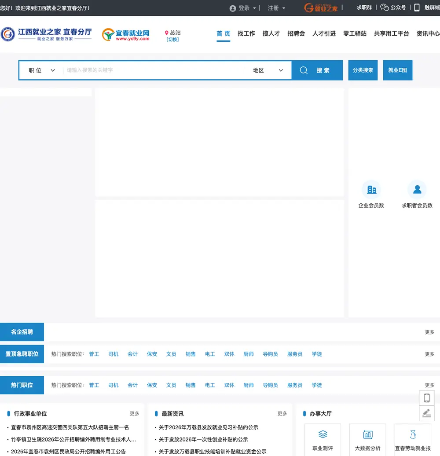Open 关于2026年万载县发放就业见习补贴的公示
Image resolution: width=440 pixels, height=456 pixels.
tap(209, 427)
